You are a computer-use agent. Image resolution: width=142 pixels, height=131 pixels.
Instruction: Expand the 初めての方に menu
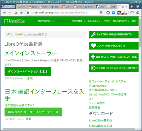point(45,21)
